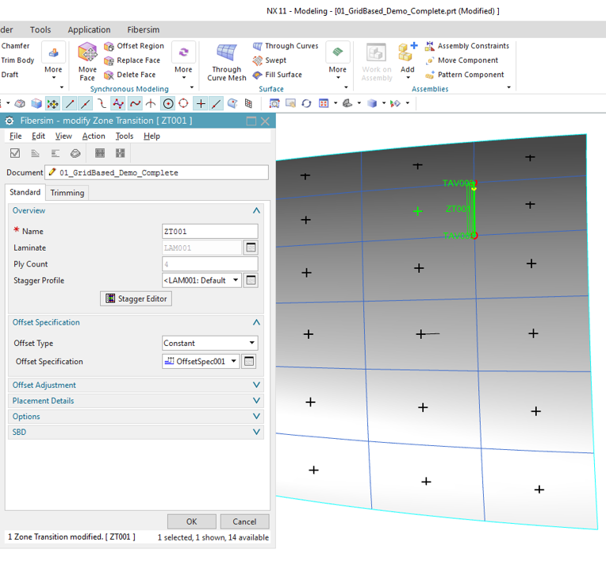This screenshot has height=565, width=606.
Task: Click the Name input field containing ZT001
Action: [209, 232]
